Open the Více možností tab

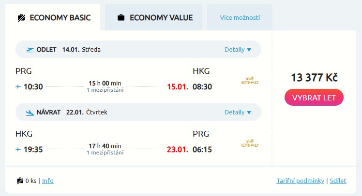240,18
